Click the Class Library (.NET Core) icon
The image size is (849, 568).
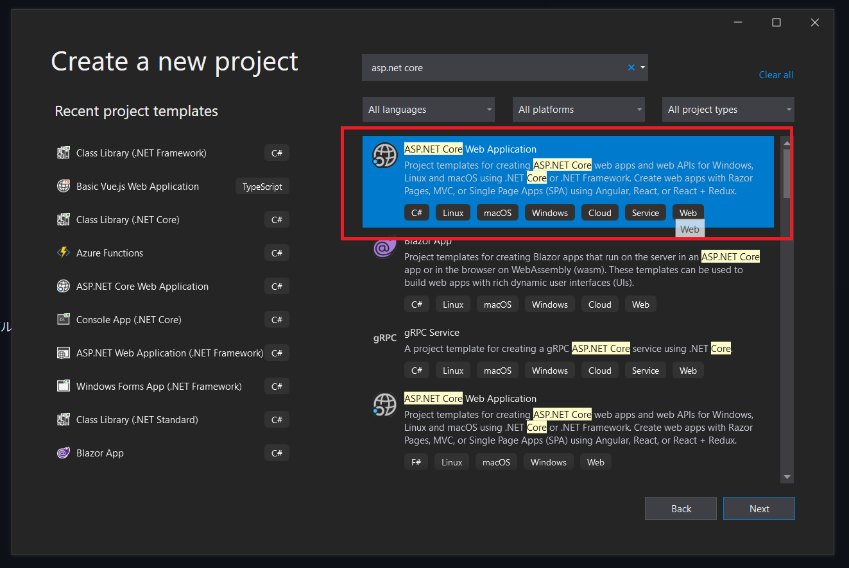coord(63,220)
